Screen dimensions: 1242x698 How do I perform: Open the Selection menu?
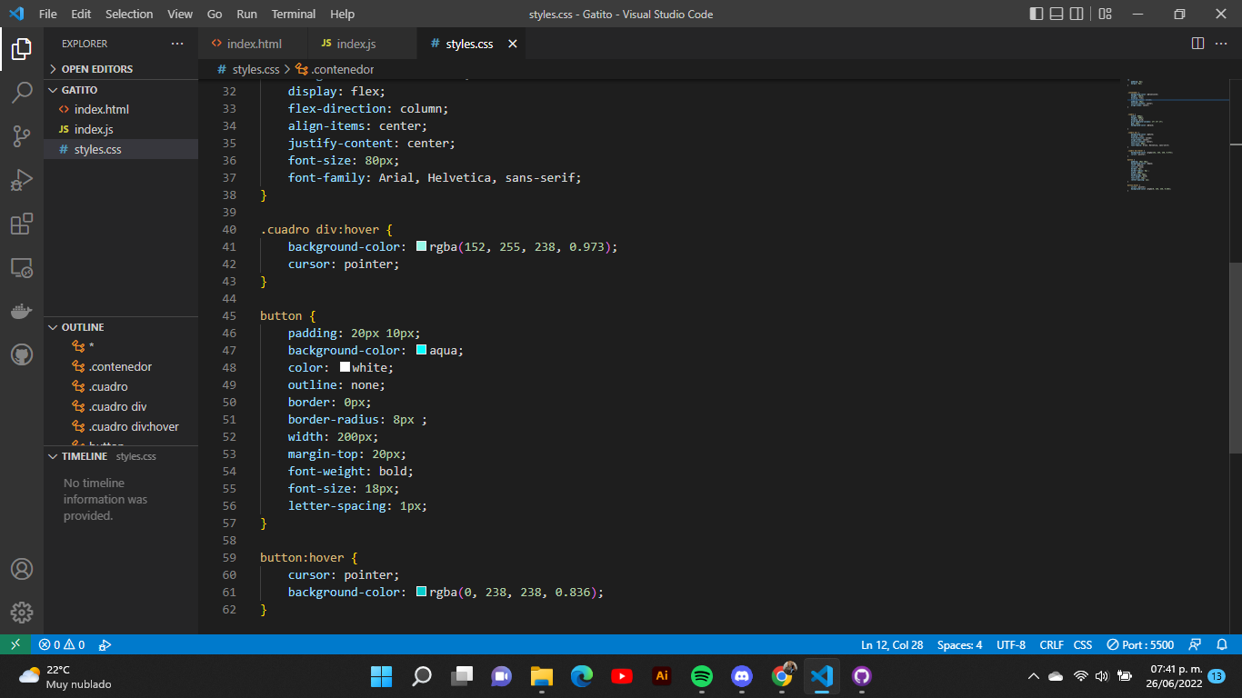click(129, 14)
